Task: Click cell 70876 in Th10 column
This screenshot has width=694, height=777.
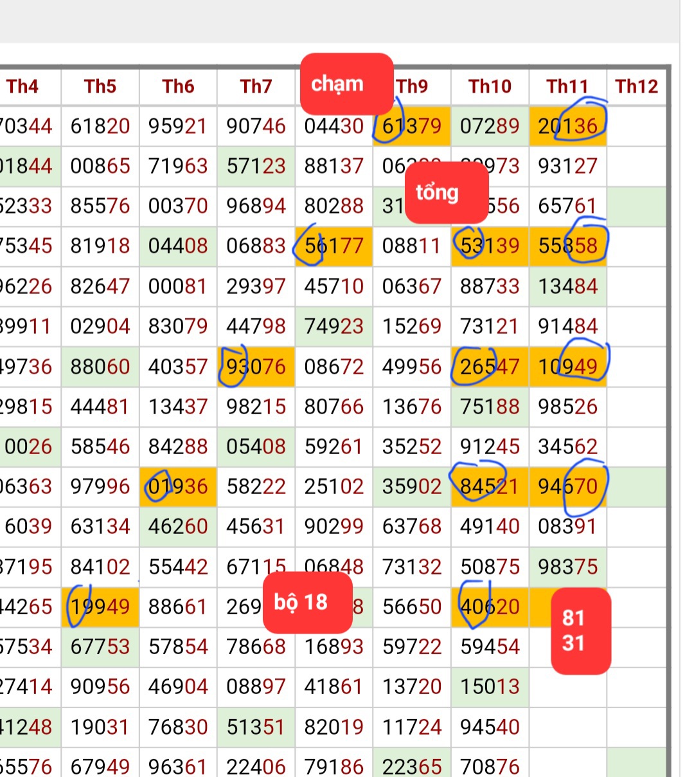Action: tap(490, 764)
